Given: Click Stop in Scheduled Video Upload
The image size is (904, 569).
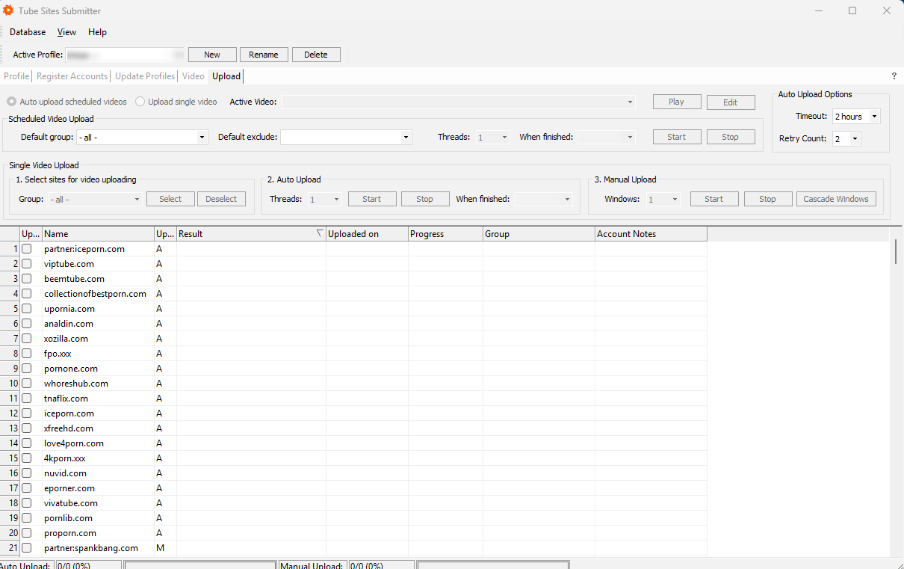Looking at the screenshot, I should (731, 137).
